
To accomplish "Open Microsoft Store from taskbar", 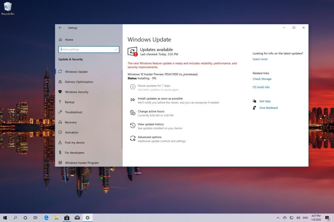I will pos(67,218).
